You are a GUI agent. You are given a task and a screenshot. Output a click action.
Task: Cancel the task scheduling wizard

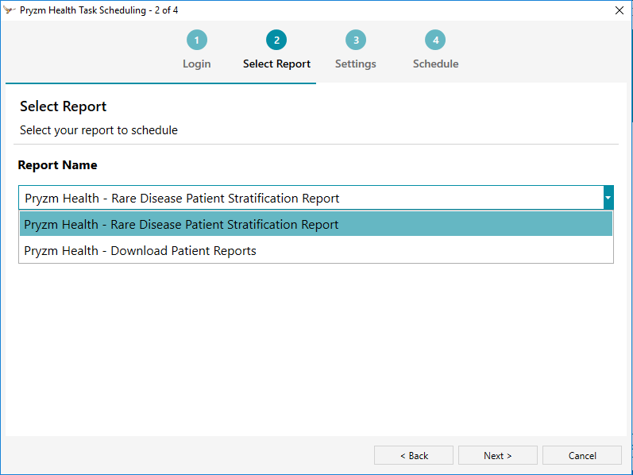(x=582, y=456)
